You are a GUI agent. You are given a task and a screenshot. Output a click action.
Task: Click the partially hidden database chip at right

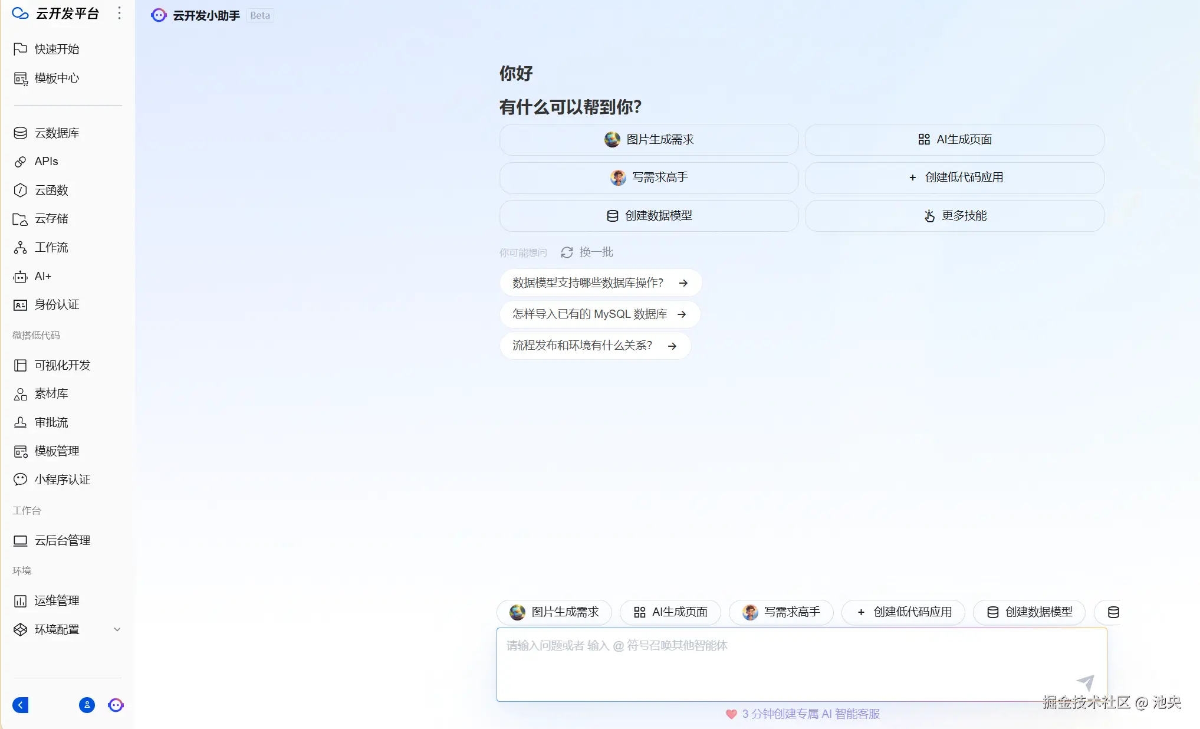click(x=1112, y=612)
